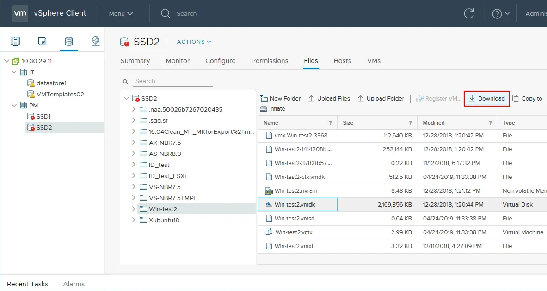Open the Menu dropdown in header
547x291 pixels.
[121, 14]
